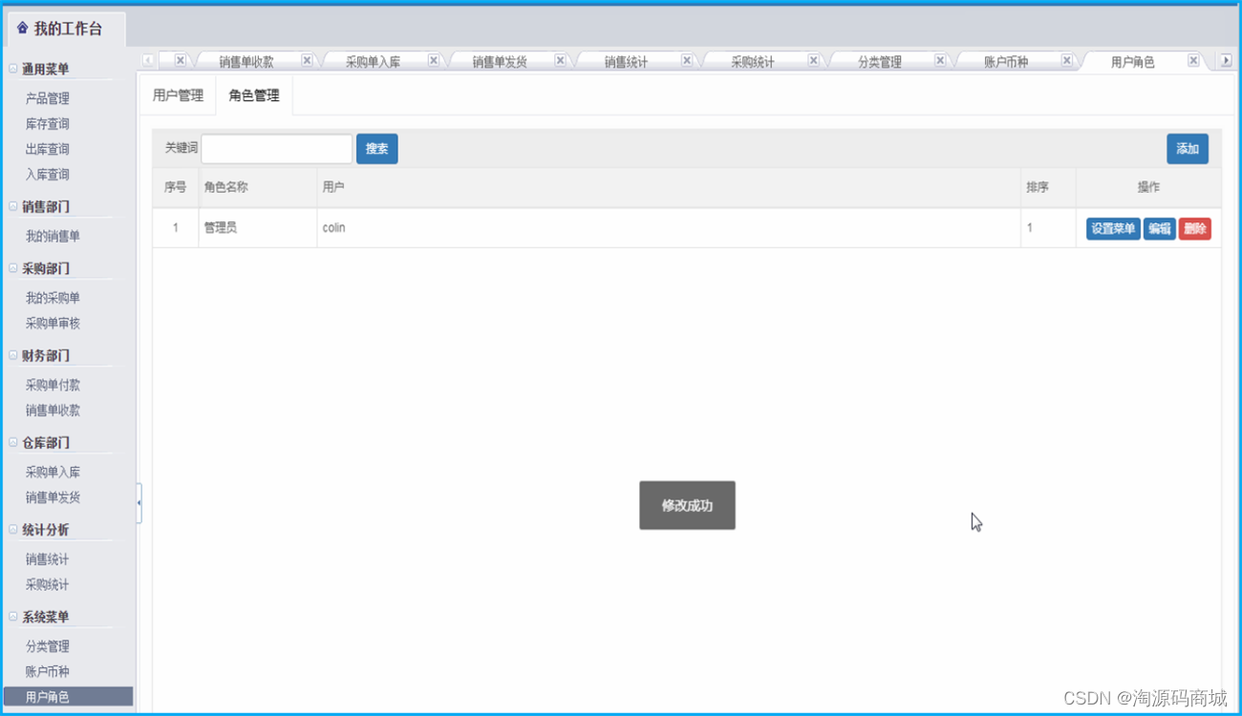The width and height of the screenshot is (1242, 716).
Task: Close the 采购单入库 tab
Action: [x=434, y=60]
